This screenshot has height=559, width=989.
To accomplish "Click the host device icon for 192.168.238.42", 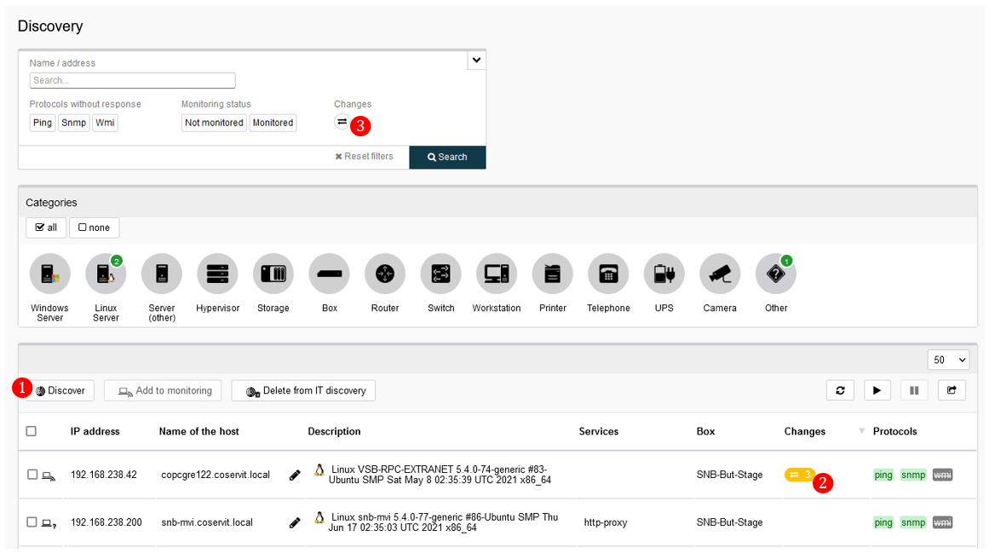I will click(x=49, y=476).
